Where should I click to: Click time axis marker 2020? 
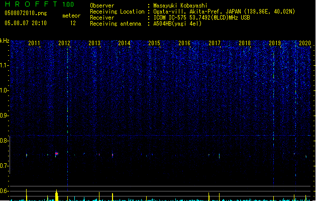click(x=305, y=43)
